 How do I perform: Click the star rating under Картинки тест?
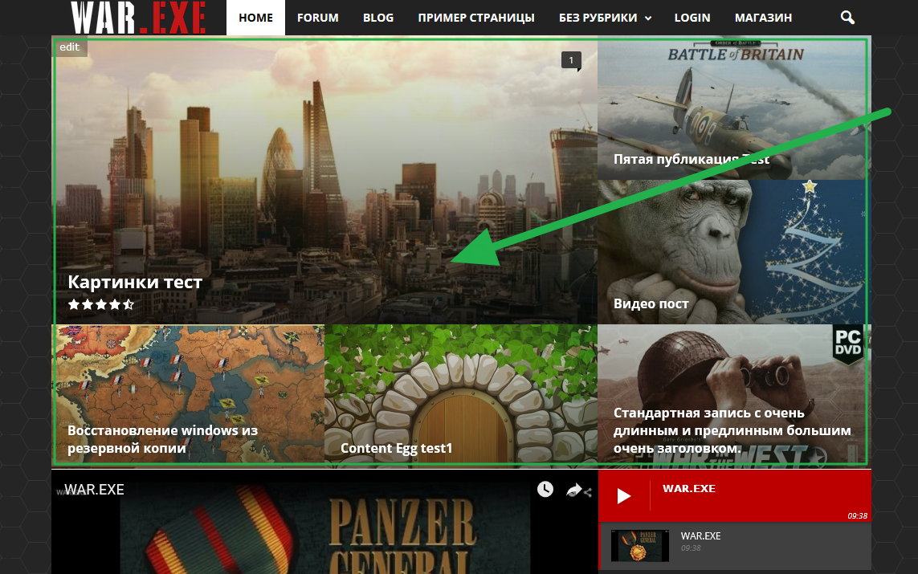[100, 304]
